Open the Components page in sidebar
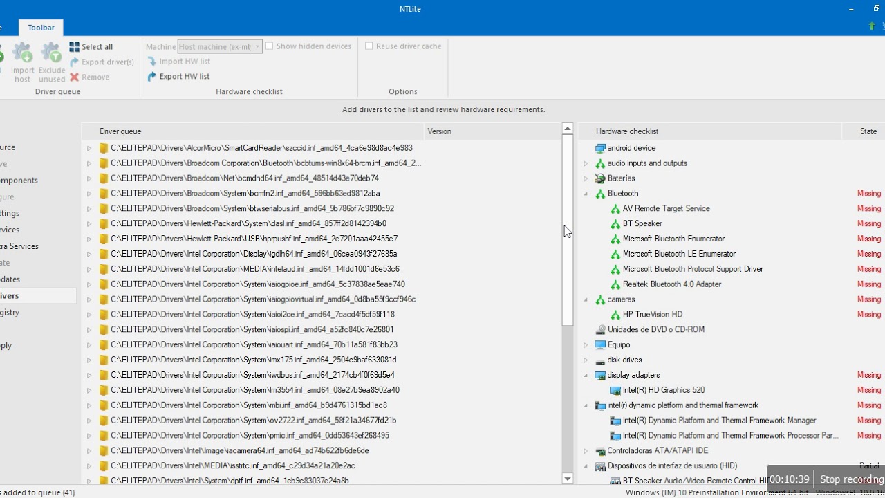885x498 pixels. pos(19,180)
